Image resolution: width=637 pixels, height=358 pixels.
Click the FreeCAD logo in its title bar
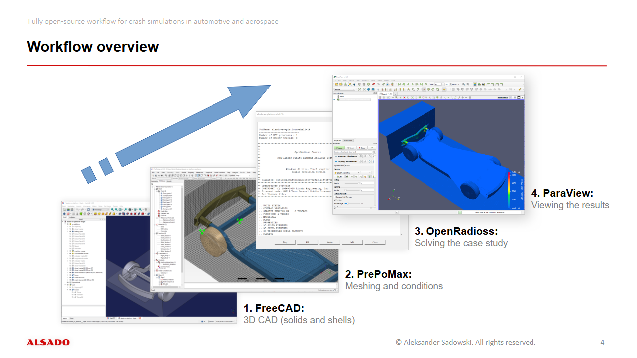click(63, 203)
